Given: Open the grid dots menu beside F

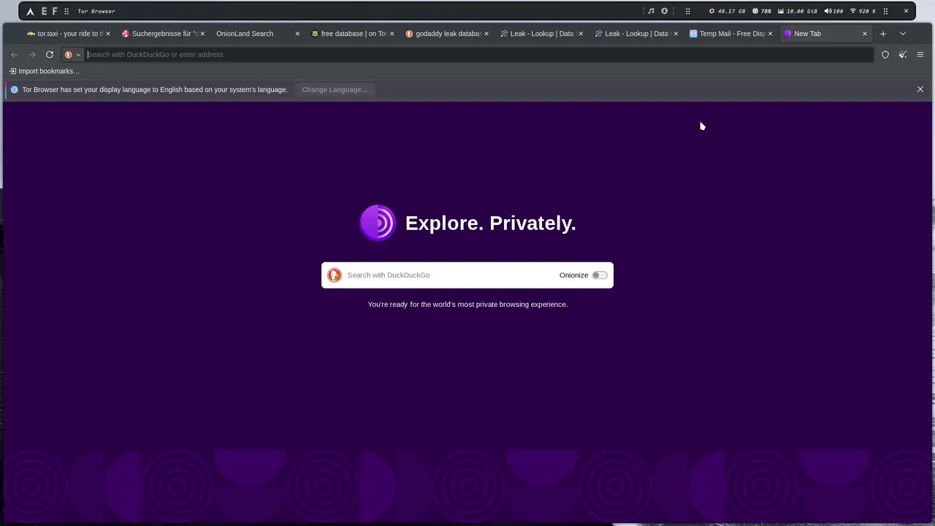Looking at the screenshot, I should (66, 11).
